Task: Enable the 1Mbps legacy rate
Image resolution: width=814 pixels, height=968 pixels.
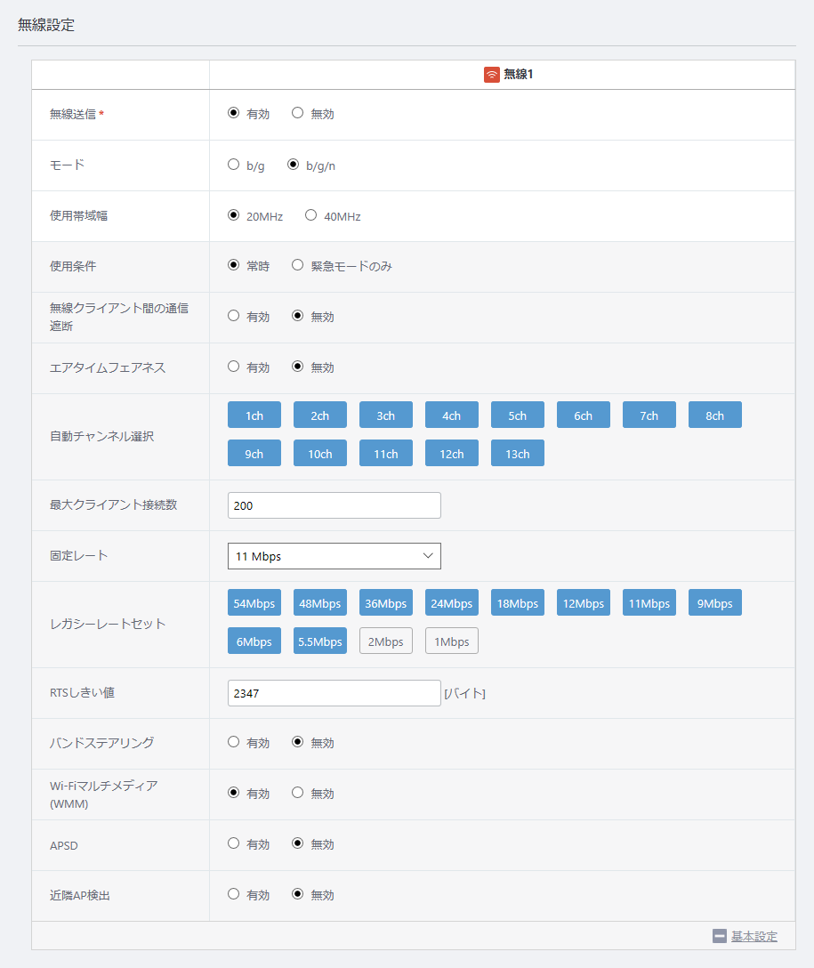Action: coord(452,641)
